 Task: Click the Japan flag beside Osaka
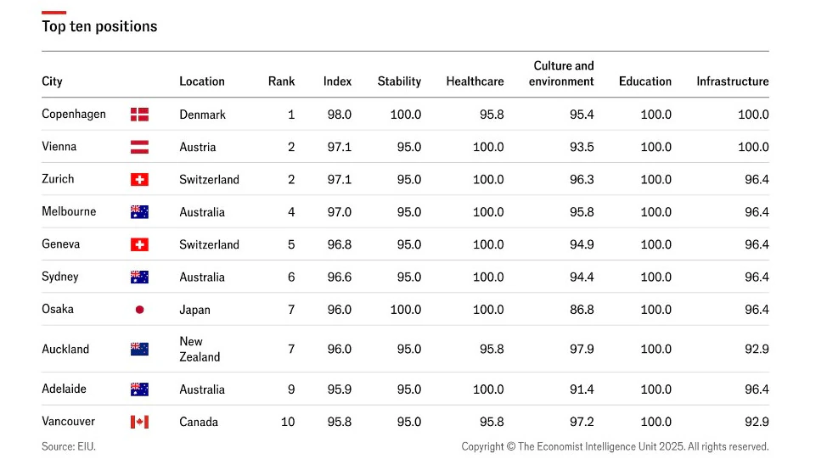point(139,310)
